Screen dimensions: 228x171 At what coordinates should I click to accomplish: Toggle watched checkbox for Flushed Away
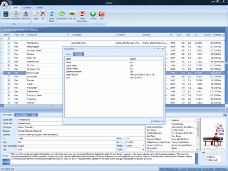click(x=9, y=62)
